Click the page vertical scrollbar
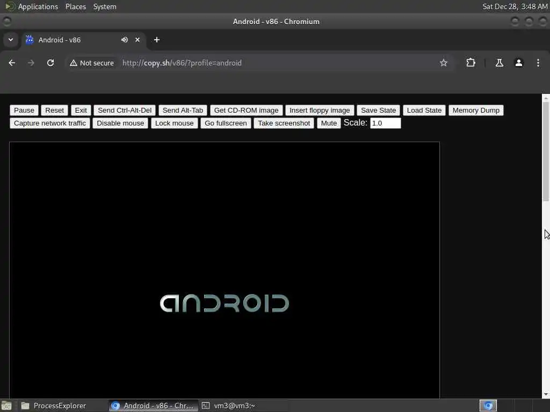 click(546, 151)
